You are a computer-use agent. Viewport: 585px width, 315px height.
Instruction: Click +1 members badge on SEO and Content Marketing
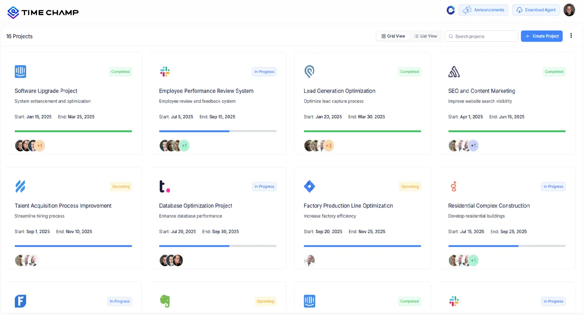474,146
